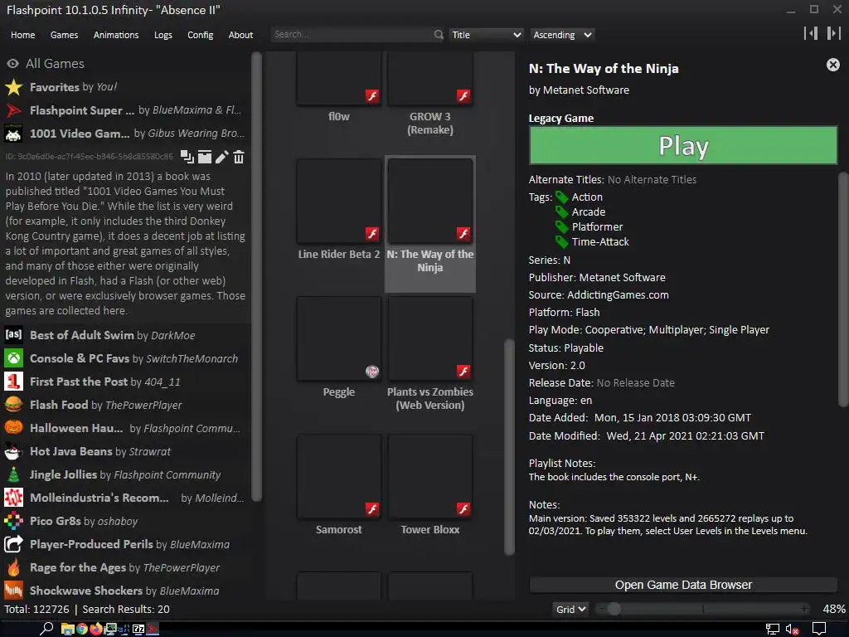Viewport: 849px width, 637px height.
Task: Open Hot Java Beans cup icon
Action: click(x=13, y=451)
